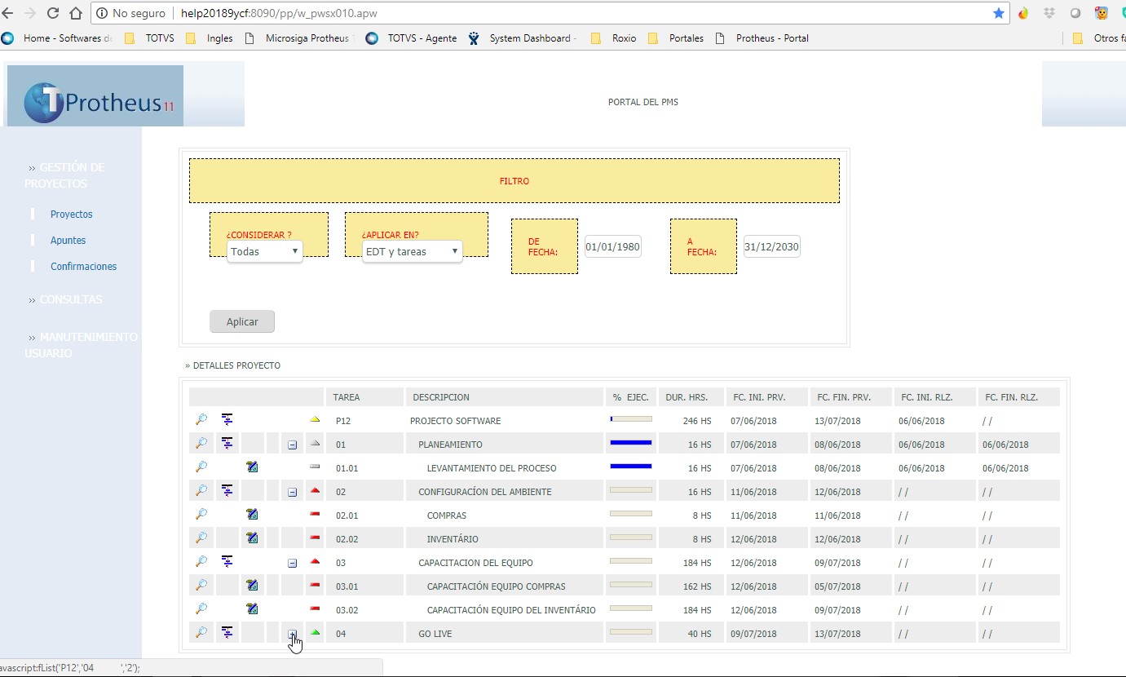This screenshot has width=1126, height=677.
Task: Click the A FECHA date field
Action: point(772,246)
